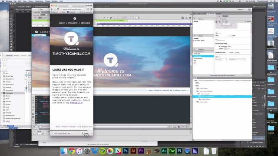The height and width of the screenshot is (156, 278).
Task: Click the add property field
Action: coord(221,59)
